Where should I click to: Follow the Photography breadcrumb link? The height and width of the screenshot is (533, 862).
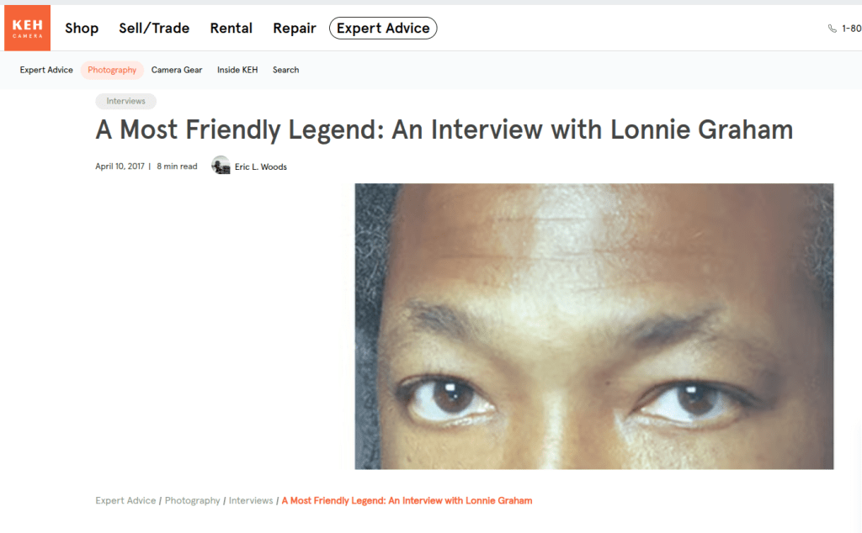pos(193,500)
